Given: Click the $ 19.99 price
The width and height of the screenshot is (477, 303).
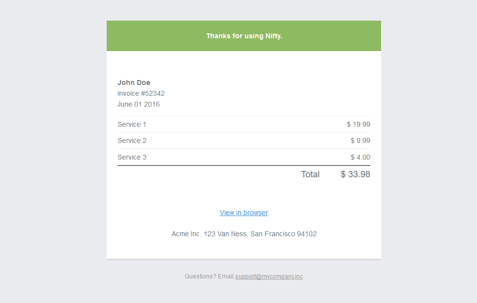Looking at the screenshot, I should (358, 124).
